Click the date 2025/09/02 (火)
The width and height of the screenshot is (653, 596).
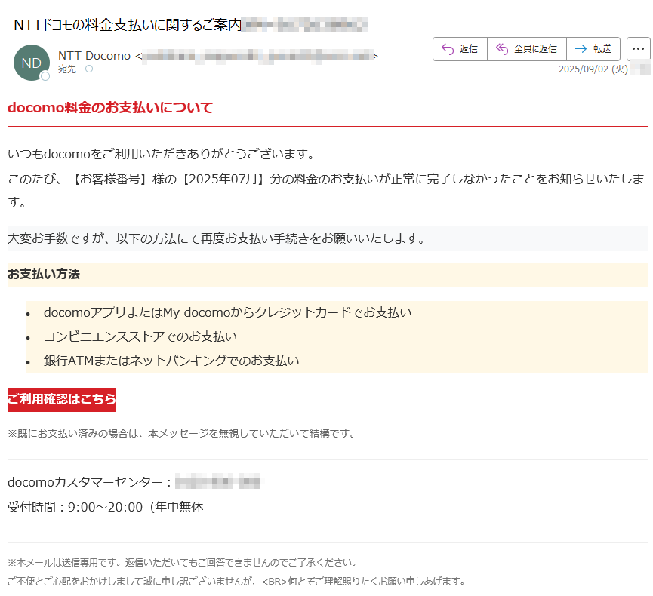(593, 69)
